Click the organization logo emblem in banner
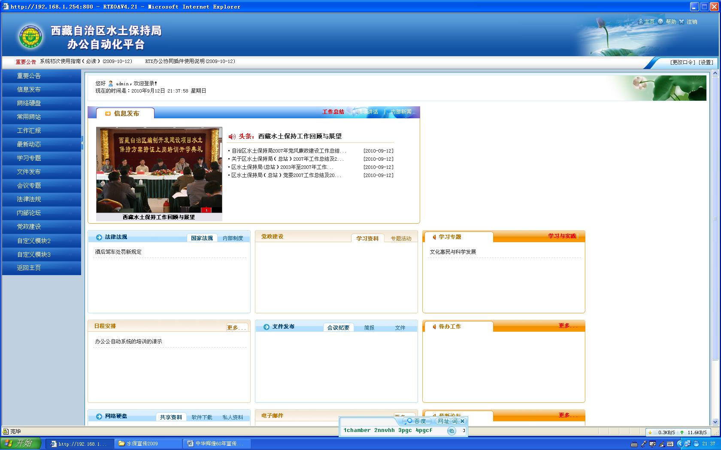Viewport: 721px width, 450px height. tap(30, 36)
